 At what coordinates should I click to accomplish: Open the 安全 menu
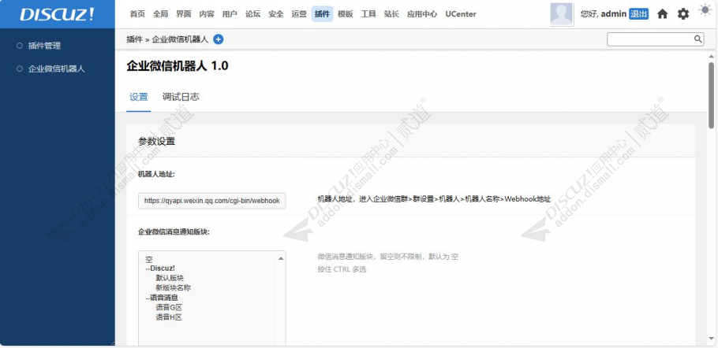(276, 14)
